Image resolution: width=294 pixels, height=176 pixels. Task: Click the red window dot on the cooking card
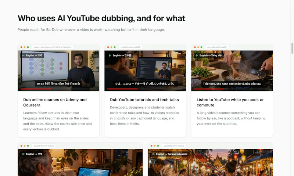[195, 47]
